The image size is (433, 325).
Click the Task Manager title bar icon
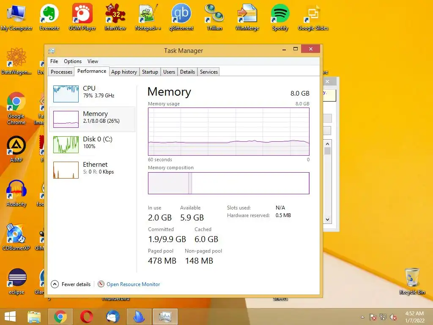52,51
